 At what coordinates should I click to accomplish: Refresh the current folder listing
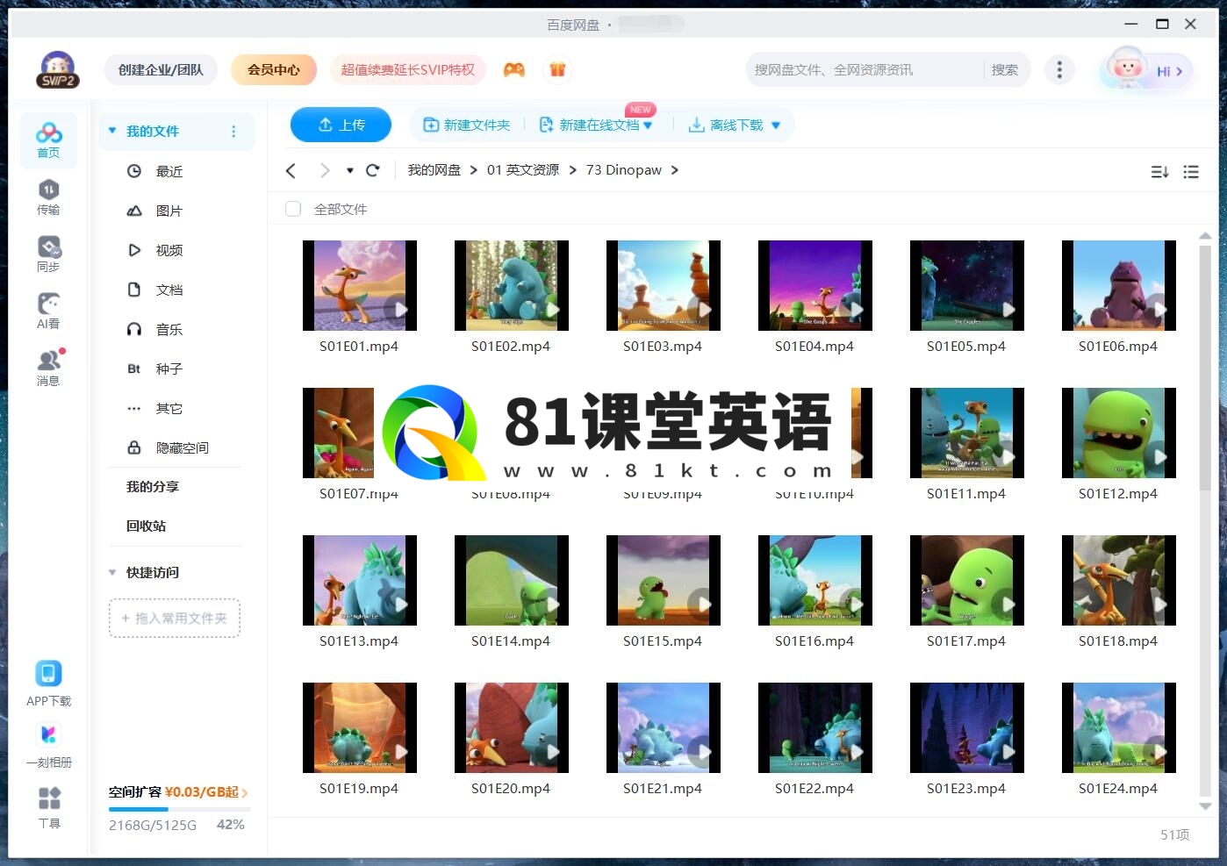pyautogui.click(x=372, y=170)
